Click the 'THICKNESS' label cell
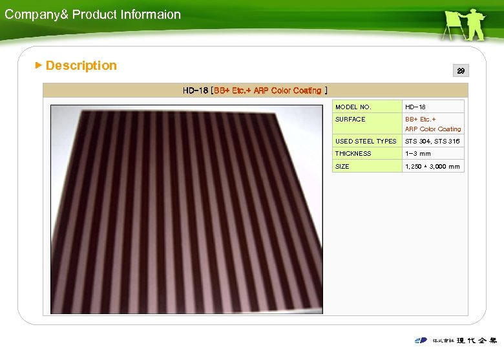This screenshot has height=349, width=504. [x=367, y=153]
